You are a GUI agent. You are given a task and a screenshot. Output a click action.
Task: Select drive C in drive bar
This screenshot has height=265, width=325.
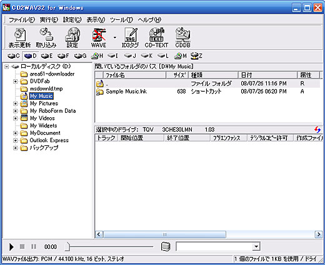point(14,55)
